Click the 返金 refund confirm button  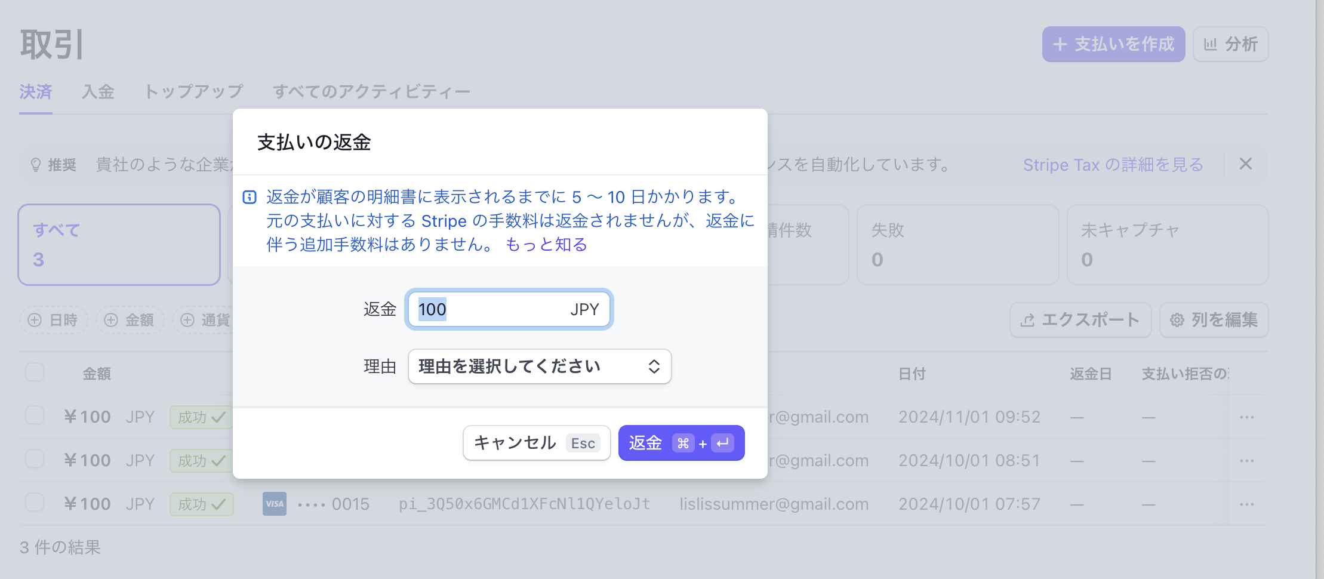pos(681,442)
